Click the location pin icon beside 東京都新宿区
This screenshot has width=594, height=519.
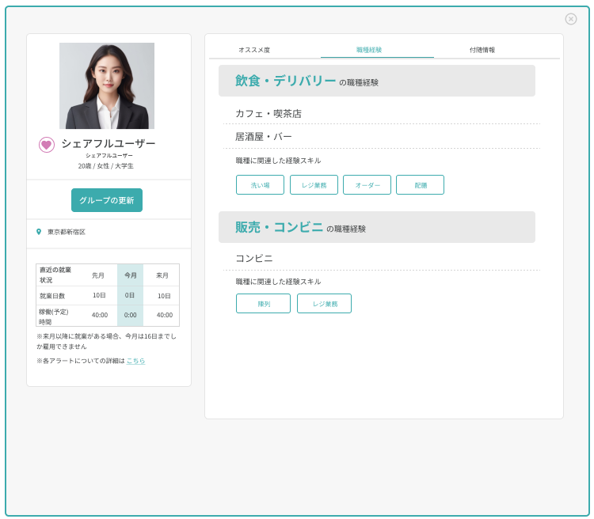tap(39, 232)
